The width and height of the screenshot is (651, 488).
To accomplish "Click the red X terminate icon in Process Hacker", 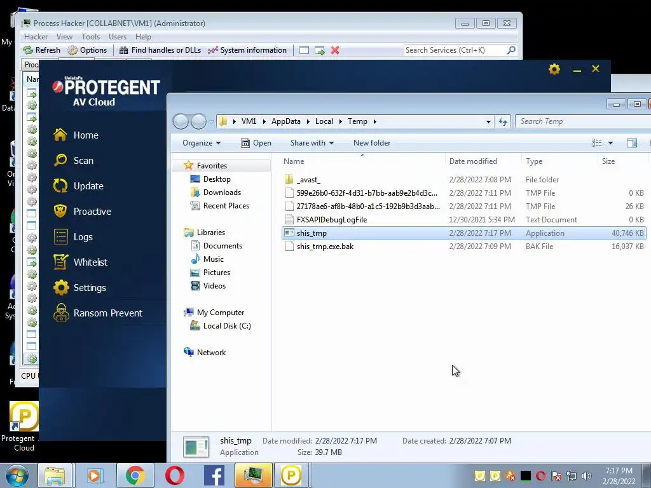I will click(335, 50).
